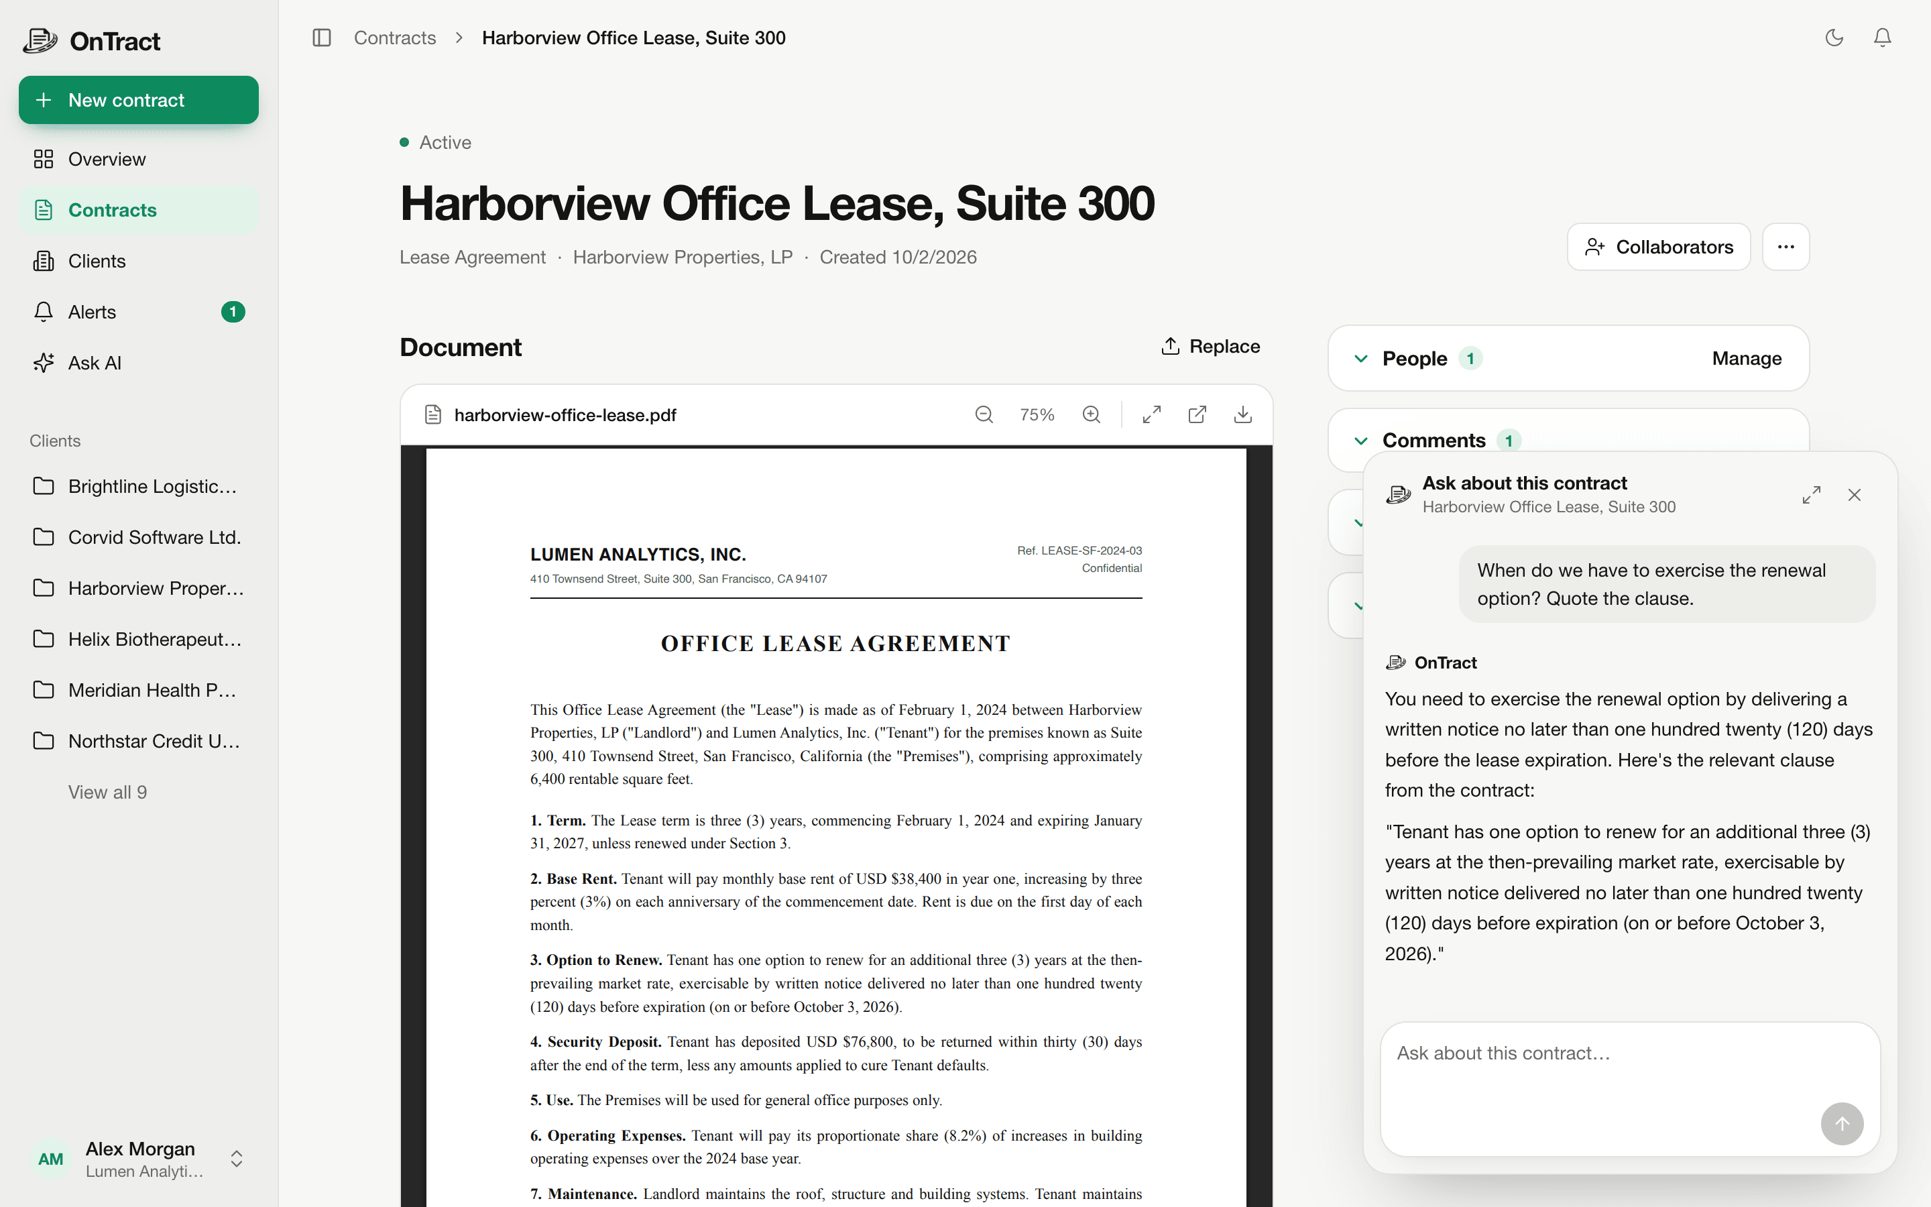Screen dimensions: 1931x1207
Task: Click the OnTract logo
Action: pos(92,41)
